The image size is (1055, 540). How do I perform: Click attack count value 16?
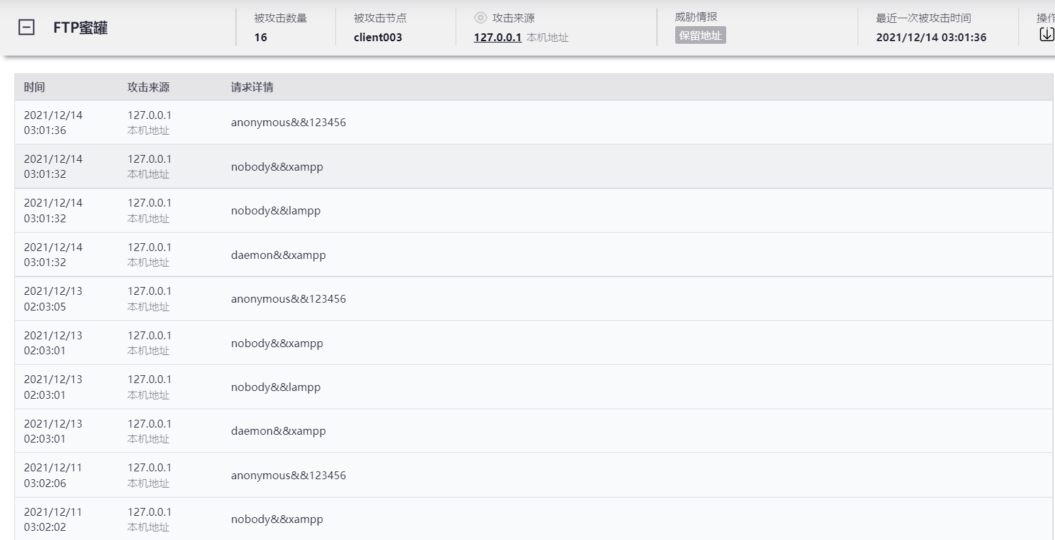click(x=261, y=37)
